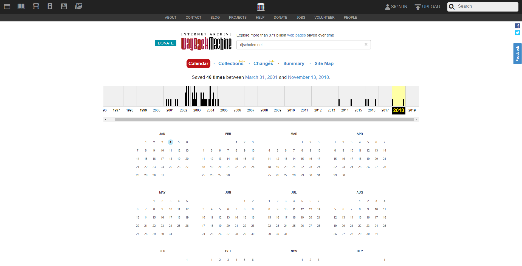Click the UPLOAD text link
This screenshot has height=266, width=522.
point(431,7)
